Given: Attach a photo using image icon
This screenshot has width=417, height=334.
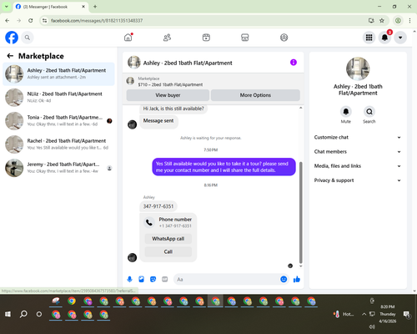Looking at the screenshot, I should click(x=141, y=279).
